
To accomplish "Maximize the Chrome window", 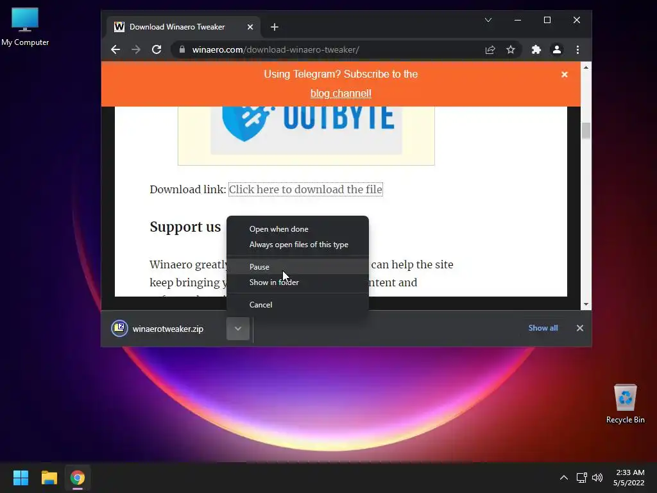I will [x=547, y=20].
